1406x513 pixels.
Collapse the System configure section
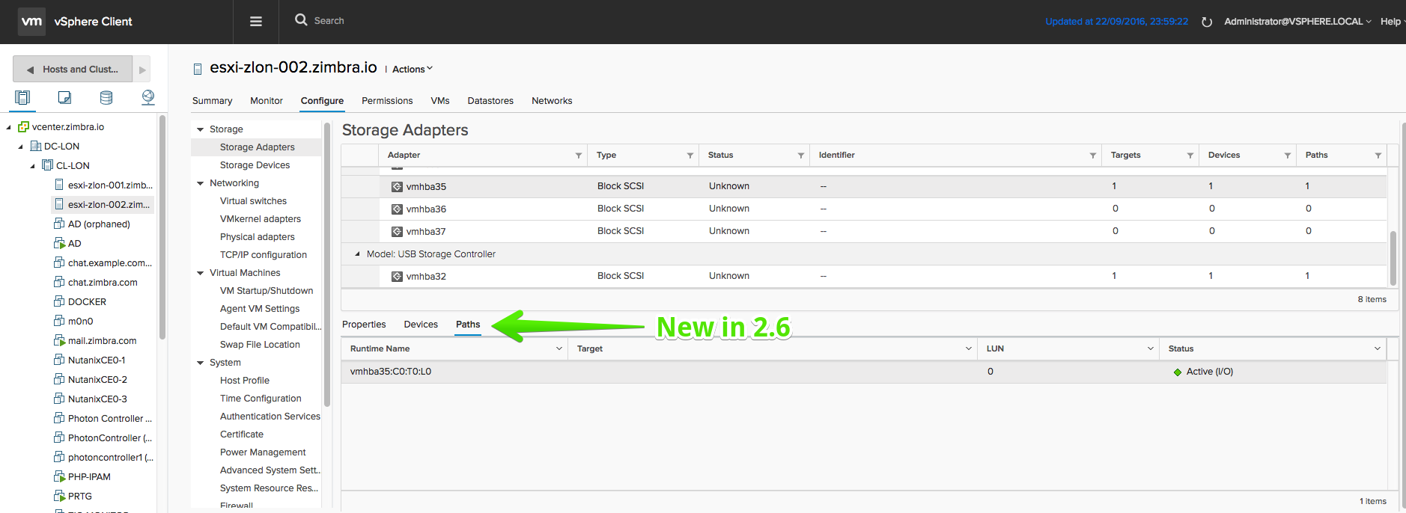pyautogui.click(x=201, y=363)
